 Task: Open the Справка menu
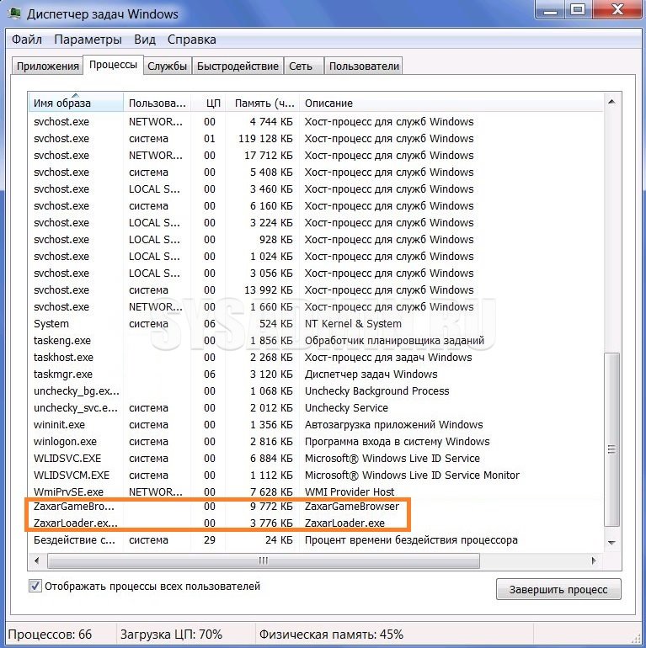[x=191, y=40]
